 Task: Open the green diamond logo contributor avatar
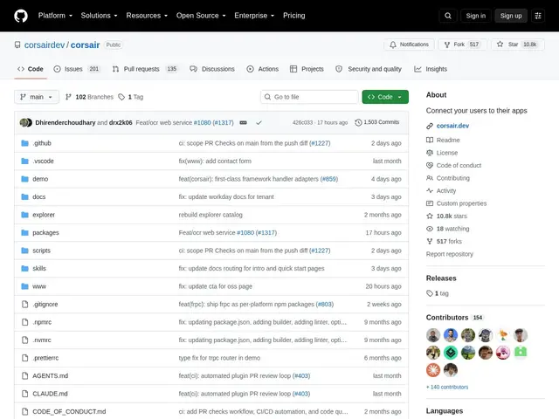click(x=451, y=353)
